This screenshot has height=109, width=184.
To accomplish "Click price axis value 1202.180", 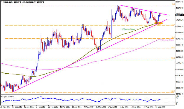I will 180,51.
